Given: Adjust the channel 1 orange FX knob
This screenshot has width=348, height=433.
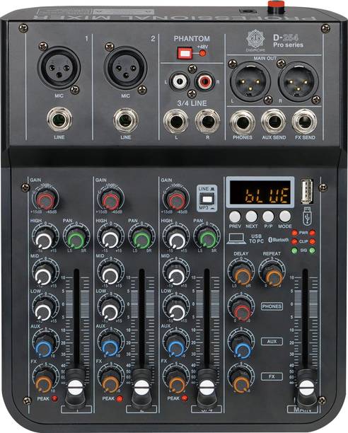Looking at the screenshot, I should pyautogui.click(x=44, y=381).
